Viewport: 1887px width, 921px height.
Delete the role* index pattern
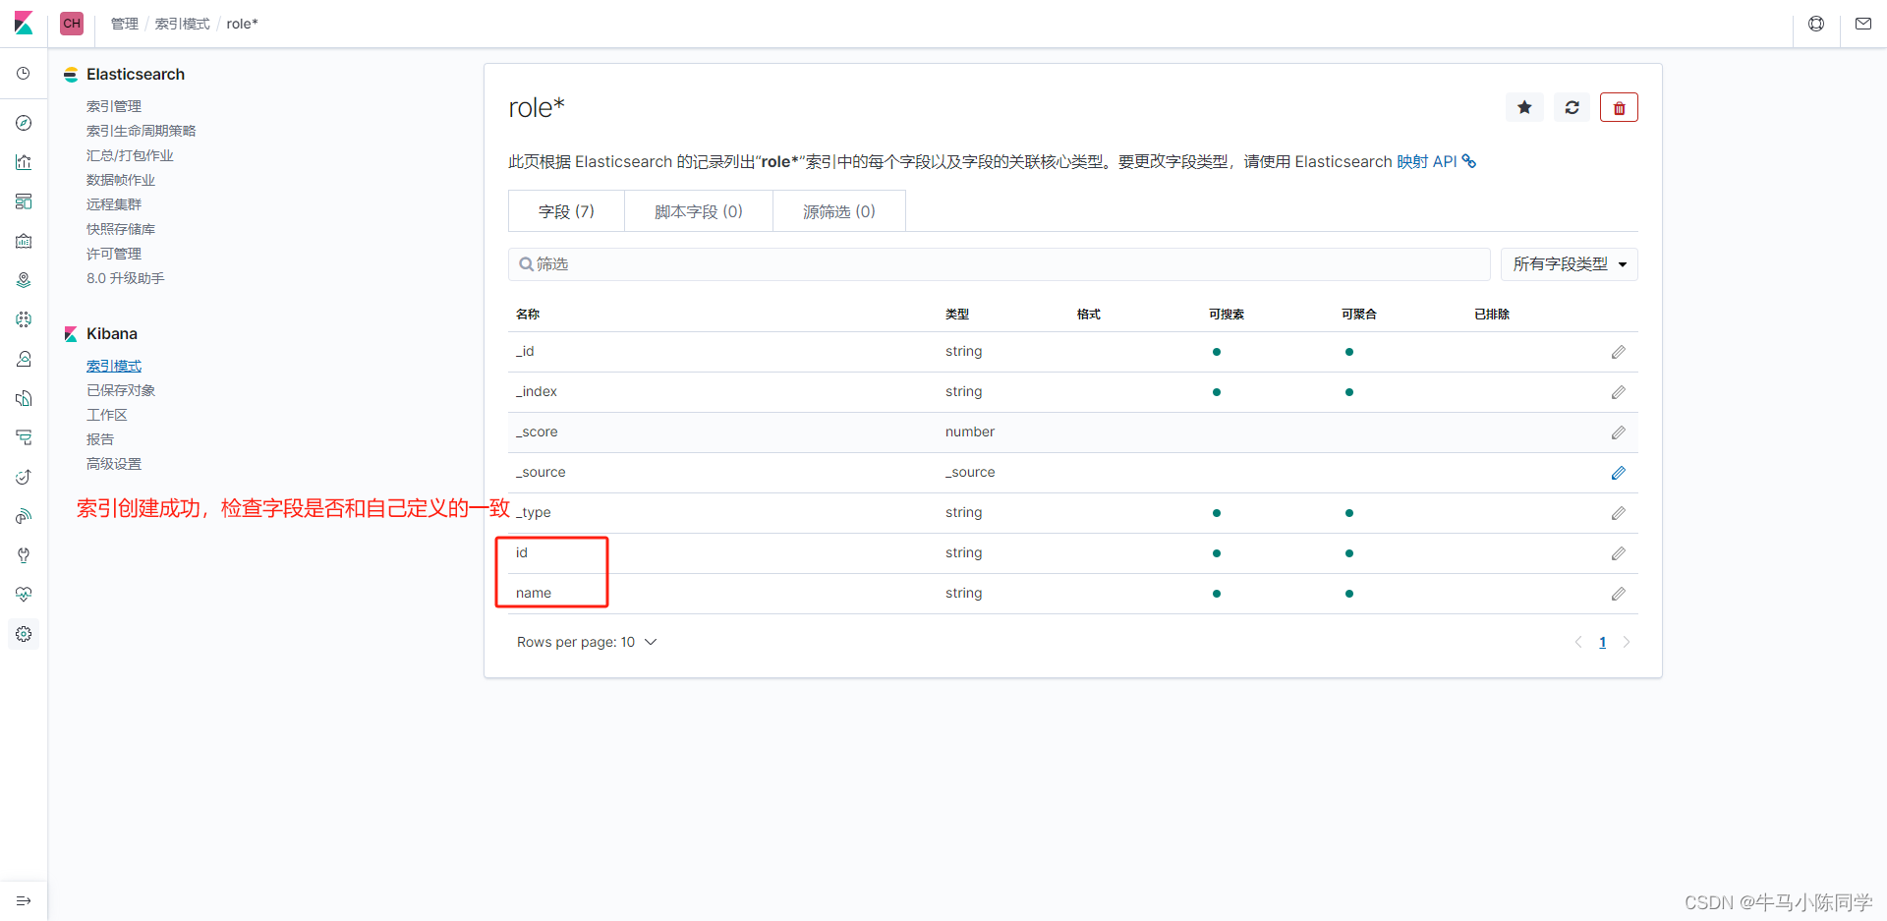tap(1619, 107)
